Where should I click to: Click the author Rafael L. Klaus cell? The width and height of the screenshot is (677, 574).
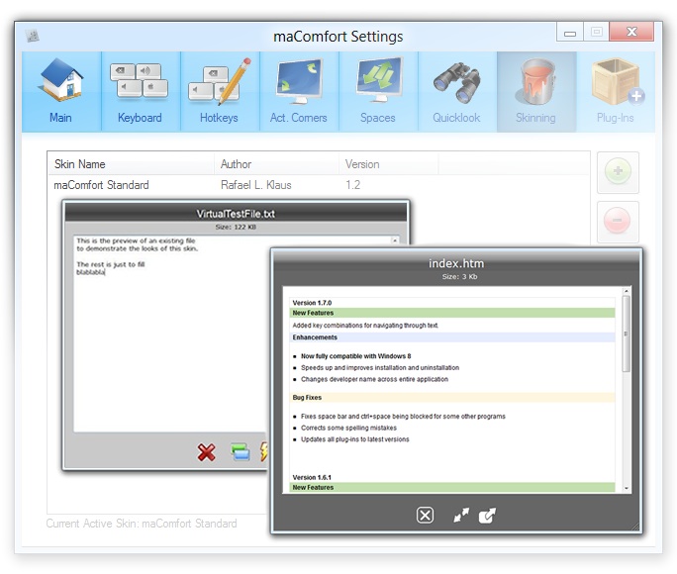coord(256,185)
